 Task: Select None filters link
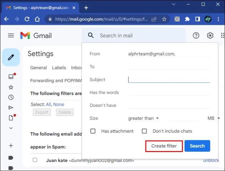pos(59,104)
